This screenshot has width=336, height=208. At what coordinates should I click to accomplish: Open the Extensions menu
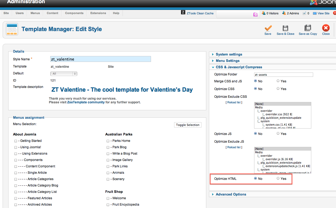click(x=98, y=13)
